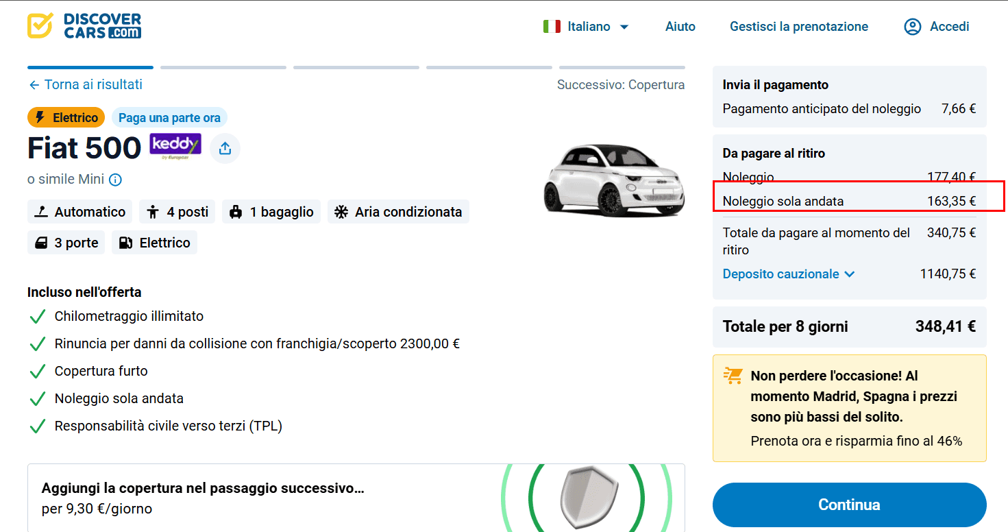Click the white Fiat 500 car image
The image size is (1008, 532).
click(614, 180)
